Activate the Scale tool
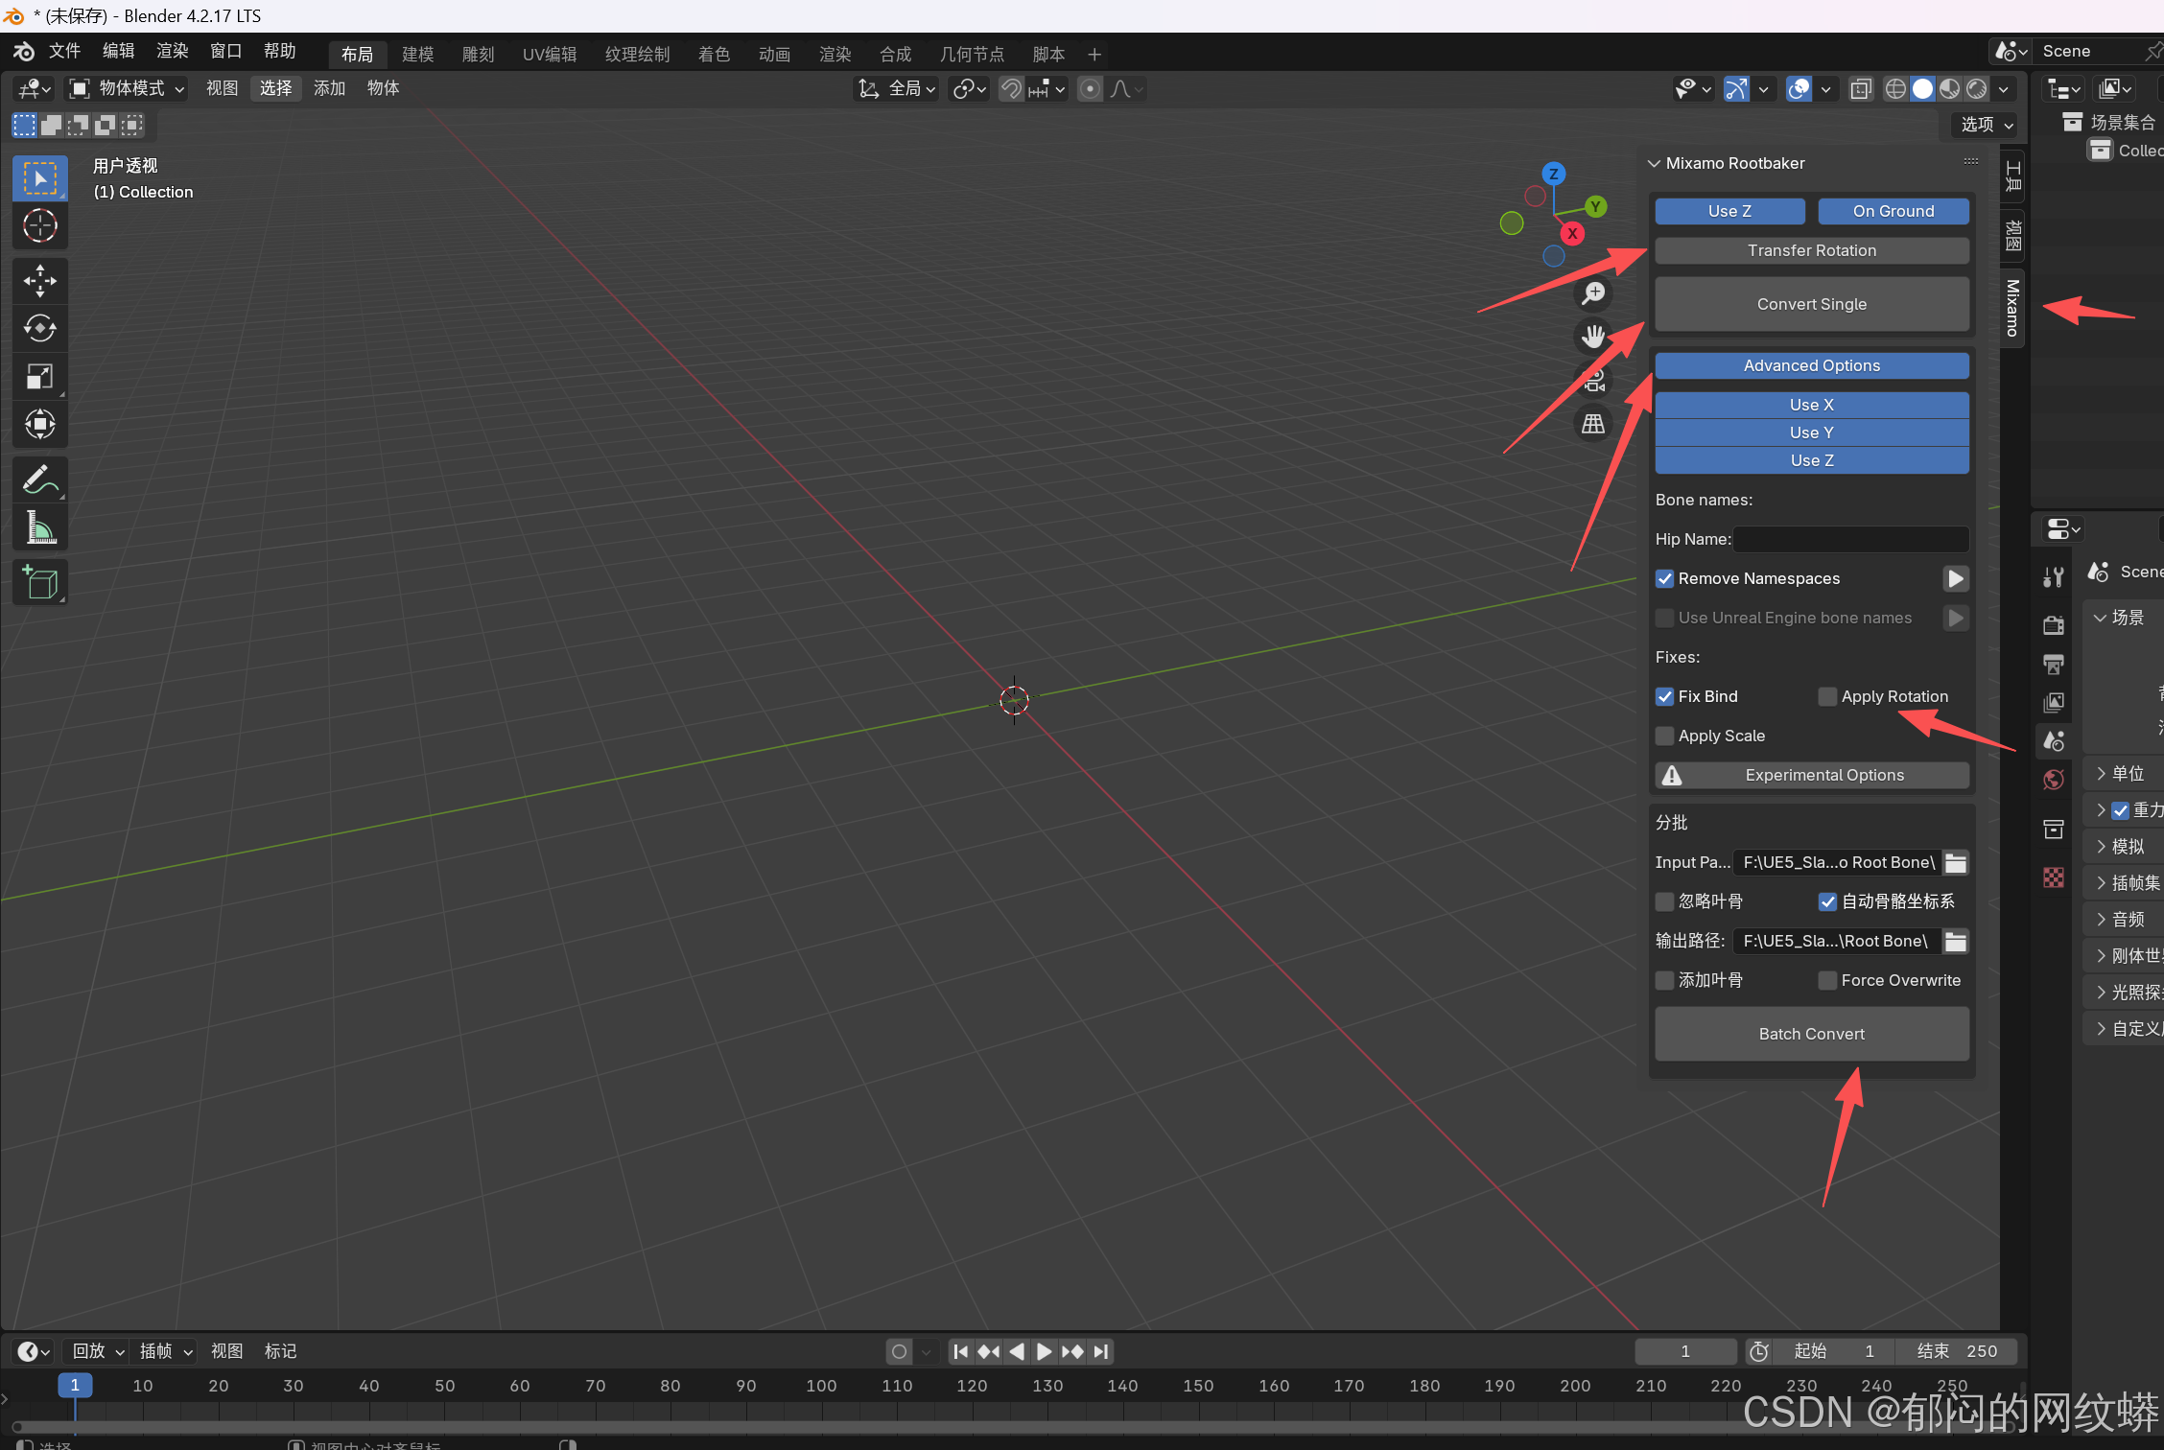Image resolution: width=2164 pixels, height=1450 pixels. pos(39,376)
